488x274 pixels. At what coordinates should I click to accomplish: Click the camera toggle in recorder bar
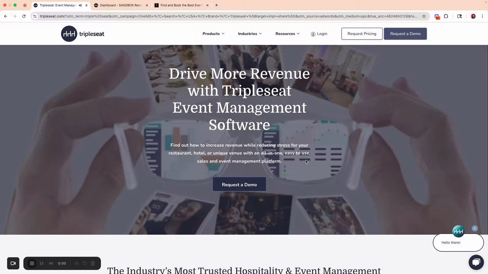point(13,263)
